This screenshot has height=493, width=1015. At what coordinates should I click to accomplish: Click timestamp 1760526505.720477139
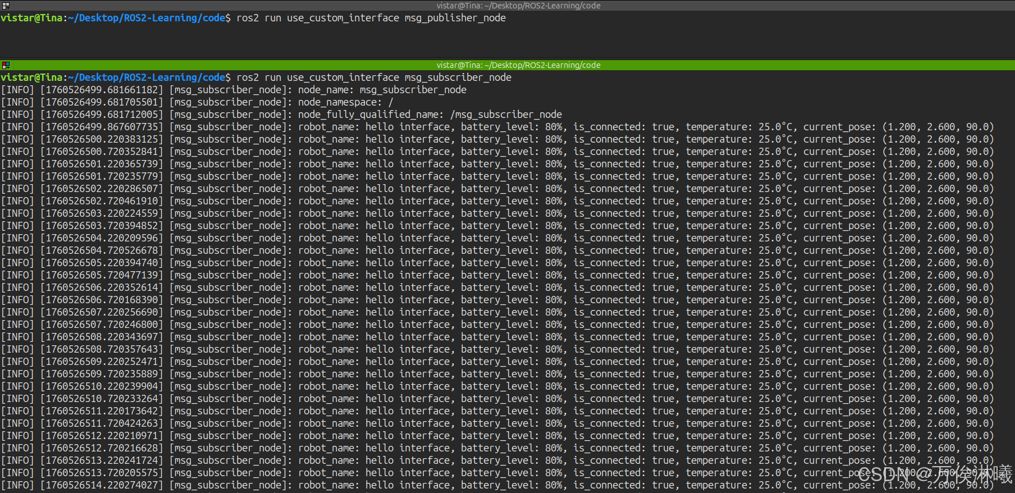tap(102, 275)
